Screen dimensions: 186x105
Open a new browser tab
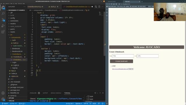(142, 1)
